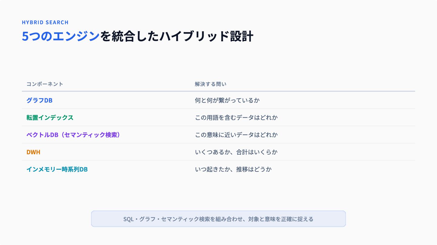The width and height of the screenshot is (437, 245).
Task: Click the 何と何が繋がっているか cell
Action: tap(227, 100)
